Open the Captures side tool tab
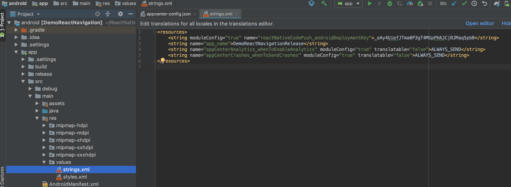Viewport: 511px width, 187px height. [2, 177]
